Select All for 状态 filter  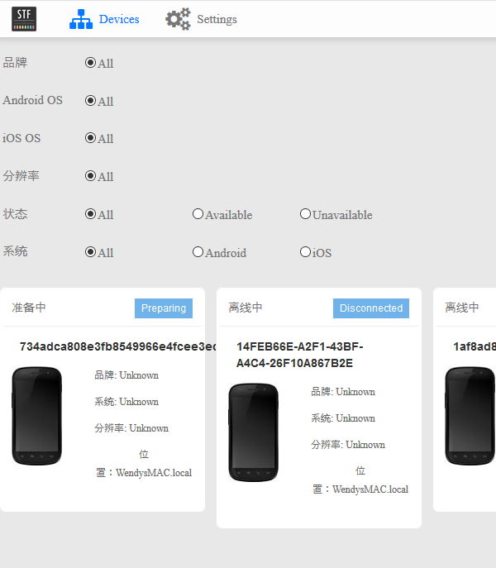(x=90, y=214)
